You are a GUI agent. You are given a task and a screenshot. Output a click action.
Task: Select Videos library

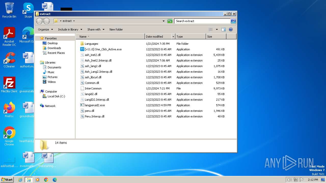[51, 82]
